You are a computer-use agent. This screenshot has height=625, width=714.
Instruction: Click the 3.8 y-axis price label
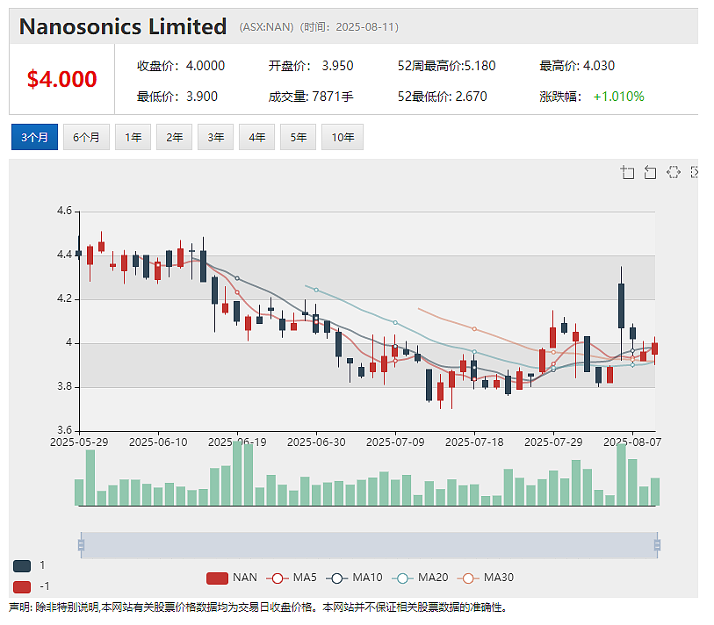(x=64, y=386)
